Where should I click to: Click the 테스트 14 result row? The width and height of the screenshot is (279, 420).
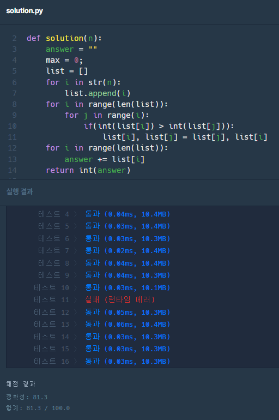coord(102,337)
